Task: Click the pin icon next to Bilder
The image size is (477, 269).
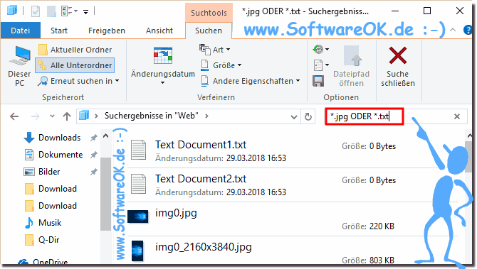Action: pyautogui.click(x=94, y=172)
